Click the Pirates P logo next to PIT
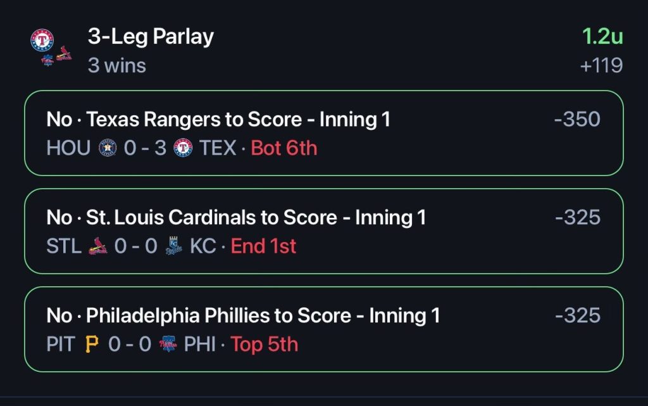This screenshot has width=648, height=406. [92, 344]
